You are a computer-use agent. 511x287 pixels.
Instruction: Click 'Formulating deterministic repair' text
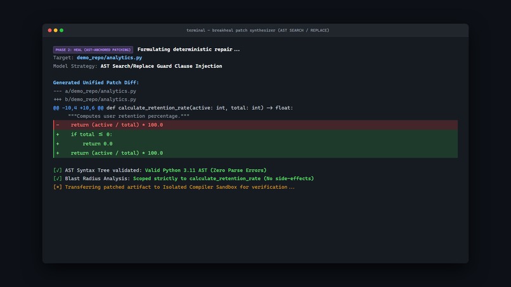[x=188, y=49]
